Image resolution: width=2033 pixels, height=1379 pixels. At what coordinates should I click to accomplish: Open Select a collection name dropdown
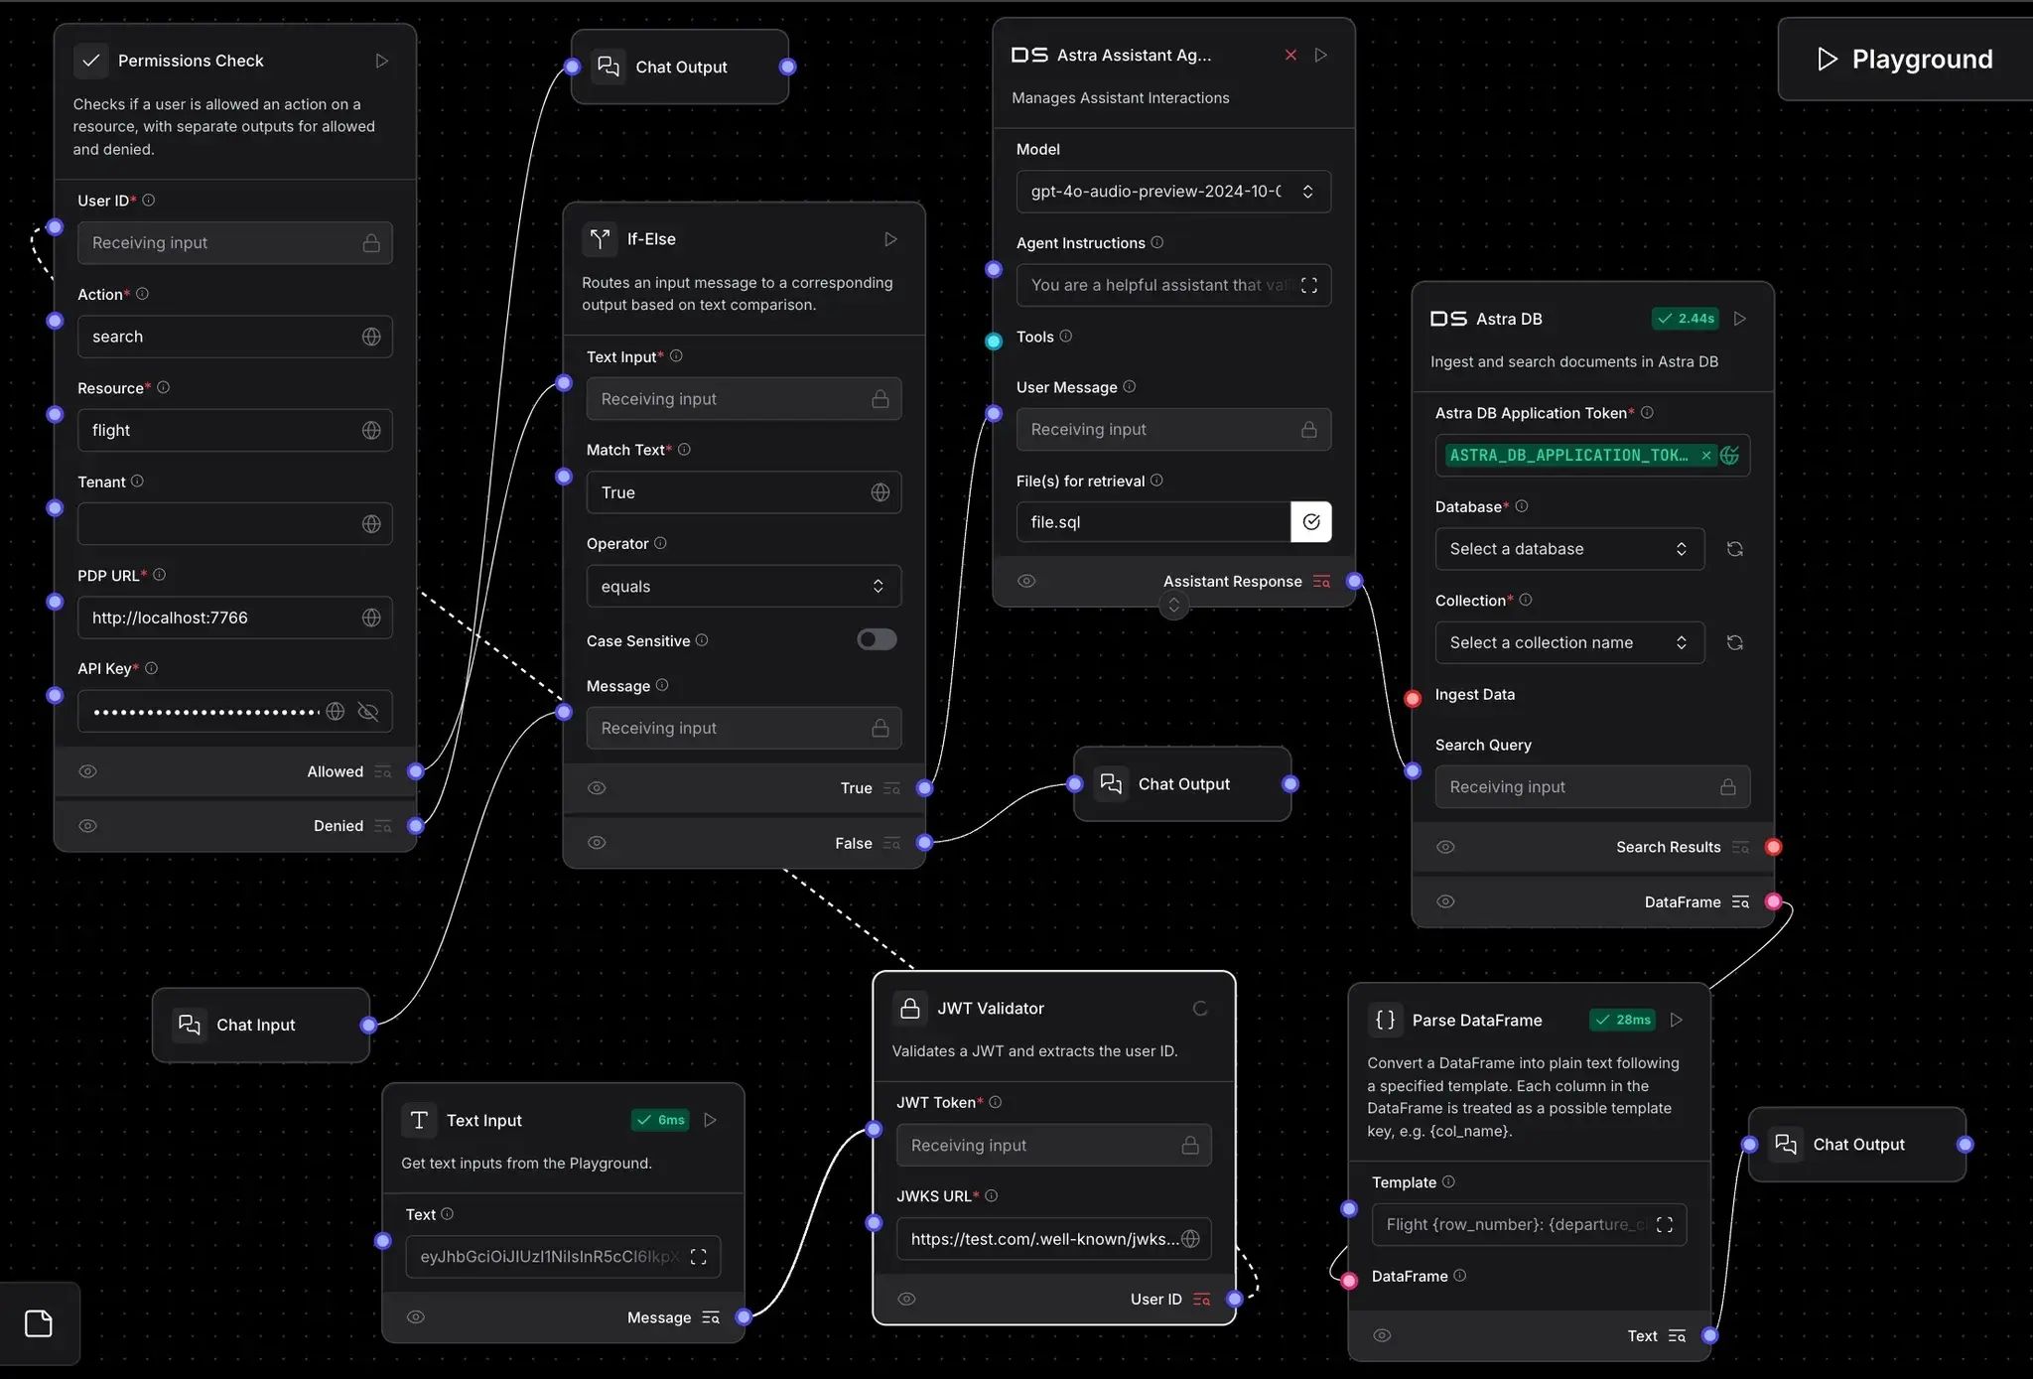pos(1568,642)
